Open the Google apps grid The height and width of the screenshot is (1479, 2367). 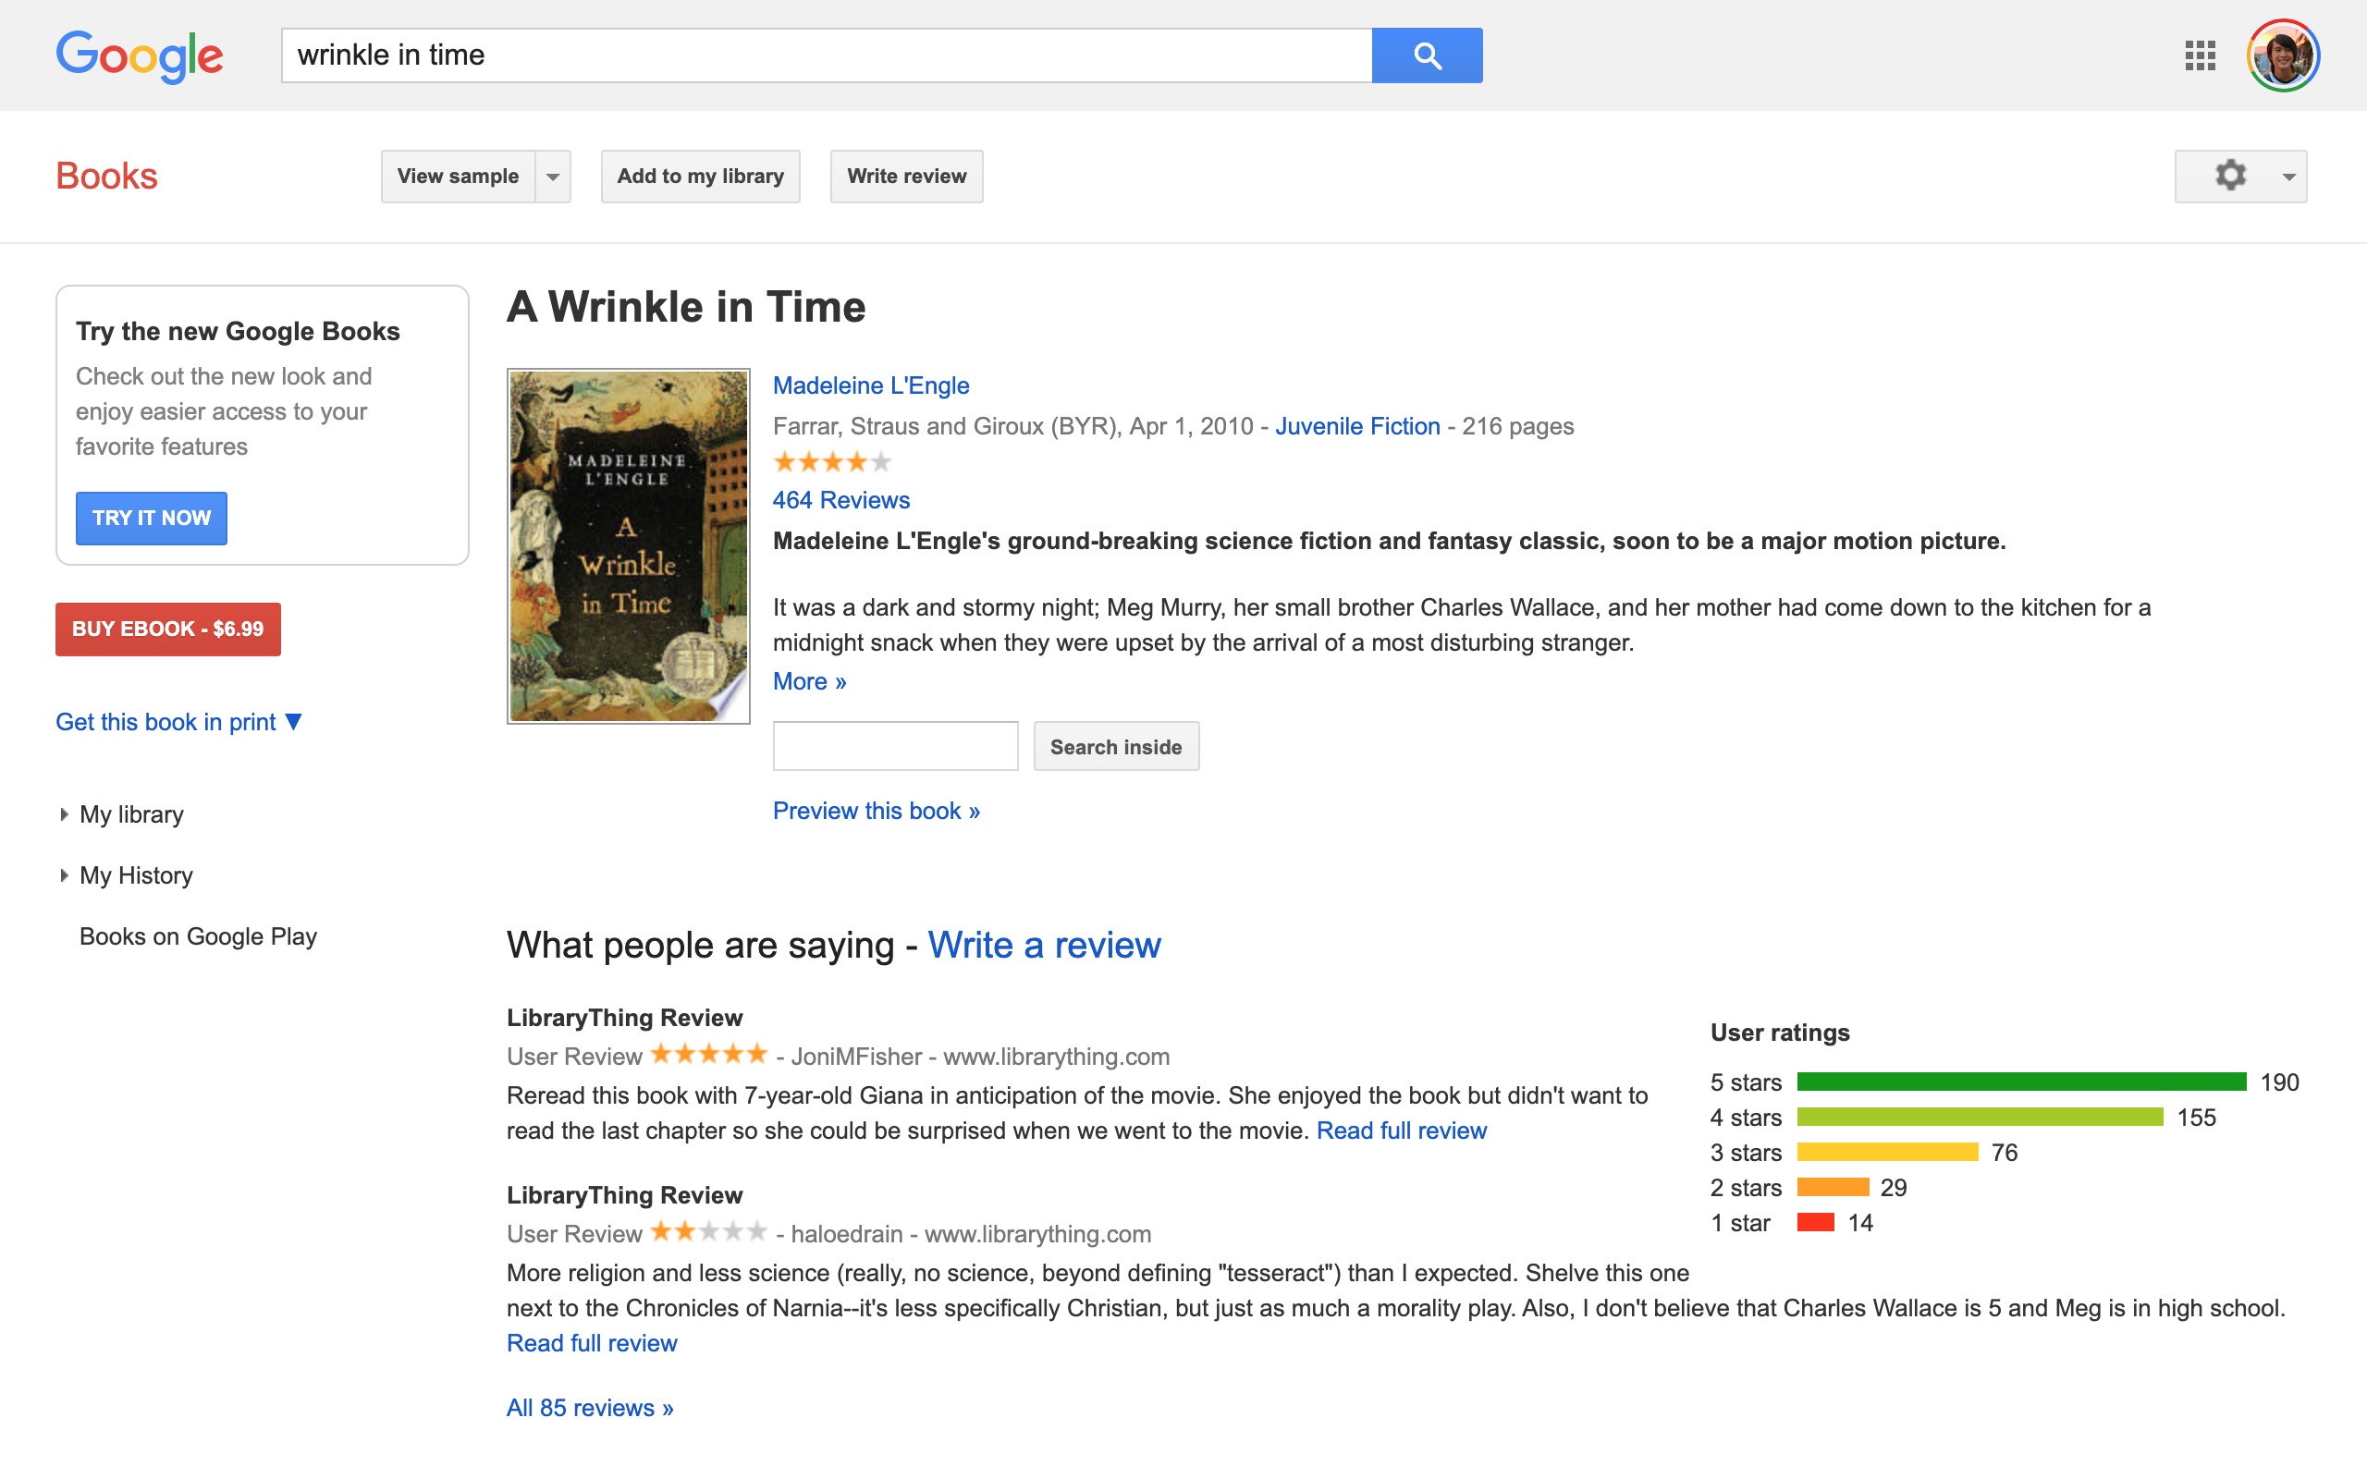[x=2201, y=55]
